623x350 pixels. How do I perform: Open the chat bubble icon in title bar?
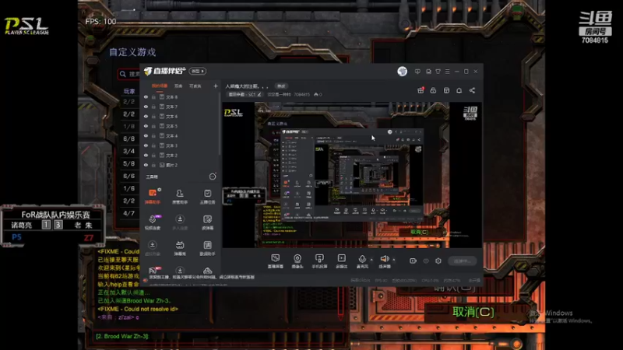(428, 72)
